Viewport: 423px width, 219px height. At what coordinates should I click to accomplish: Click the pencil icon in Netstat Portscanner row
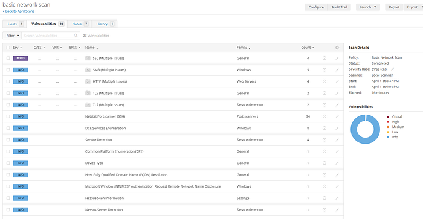pyautogui.click(x=337, y=116)
